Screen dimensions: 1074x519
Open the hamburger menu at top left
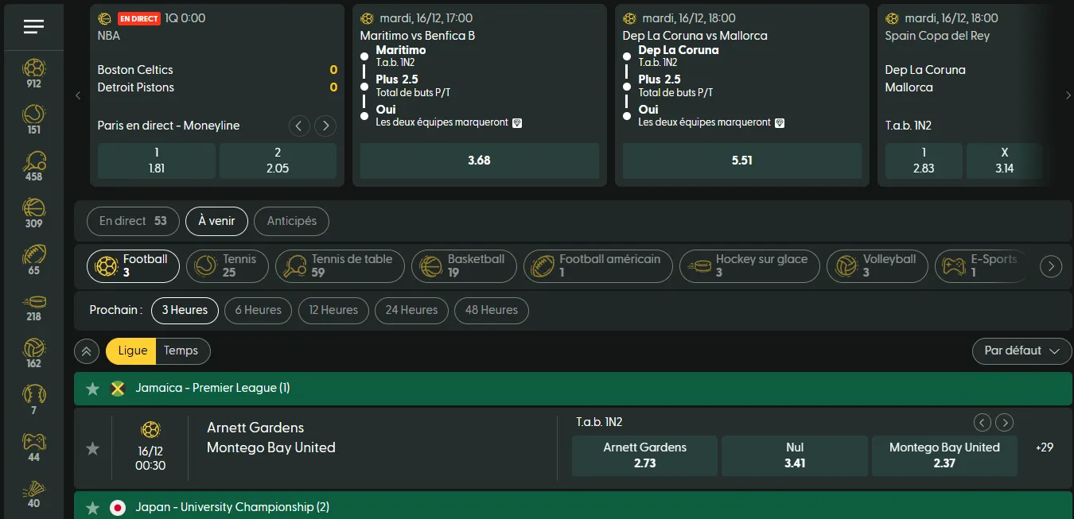(33, 25)
